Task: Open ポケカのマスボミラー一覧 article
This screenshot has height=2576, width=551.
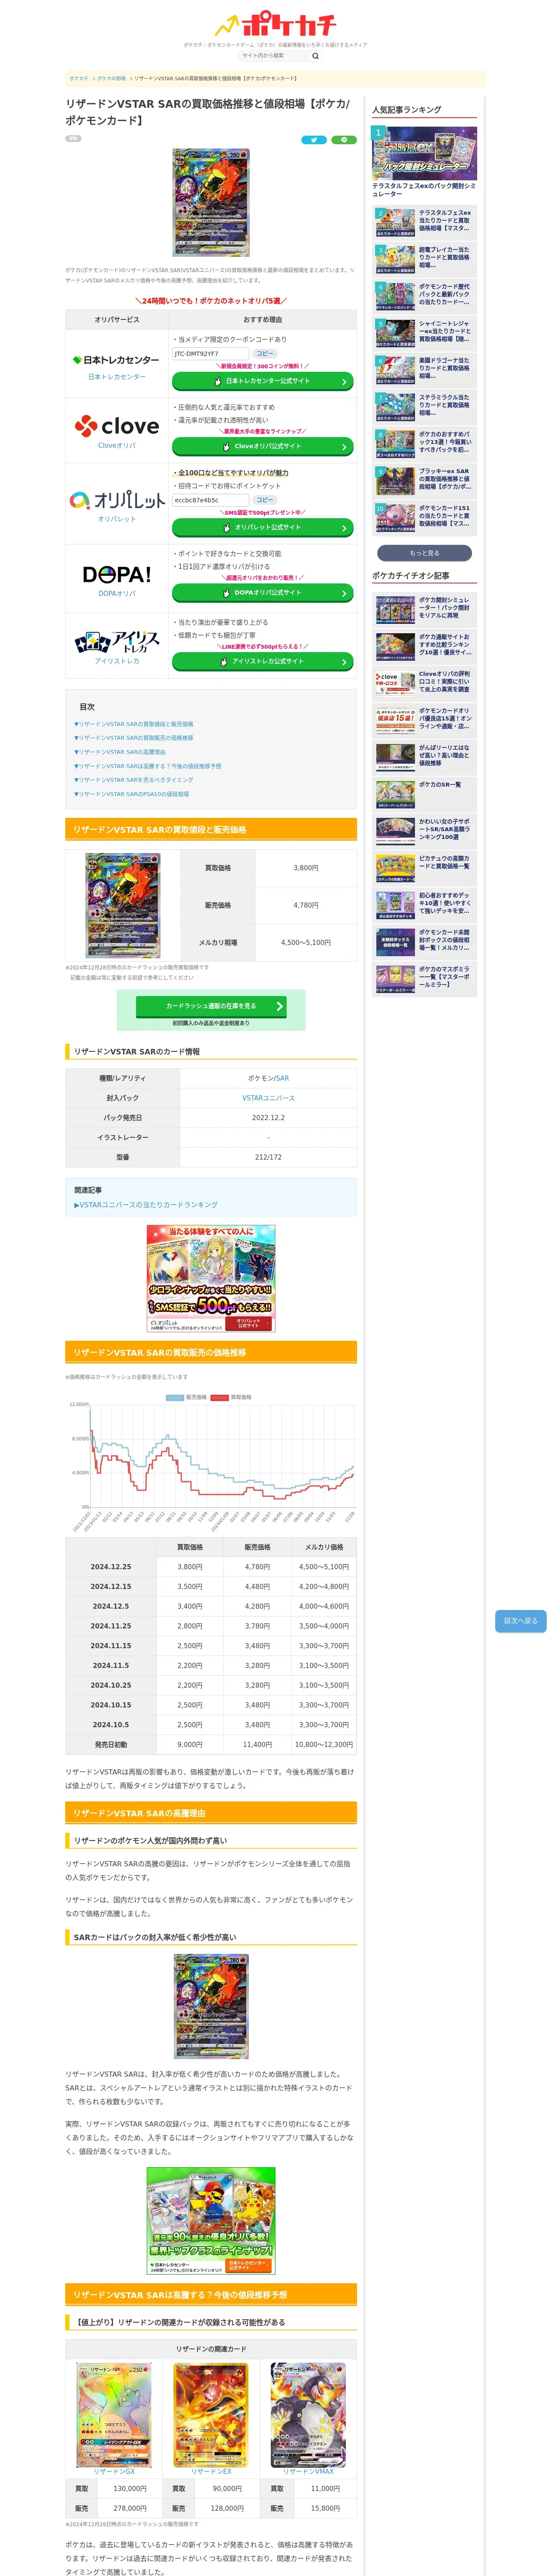Action: (x=424, y=978)
